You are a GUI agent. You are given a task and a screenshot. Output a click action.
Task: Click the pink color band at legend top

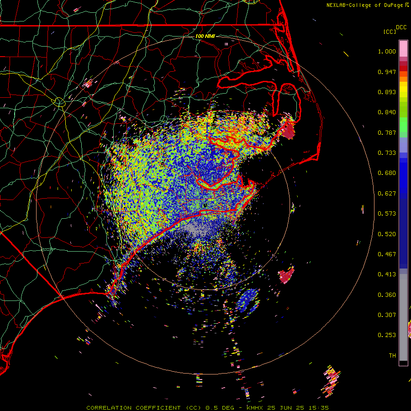403,49
